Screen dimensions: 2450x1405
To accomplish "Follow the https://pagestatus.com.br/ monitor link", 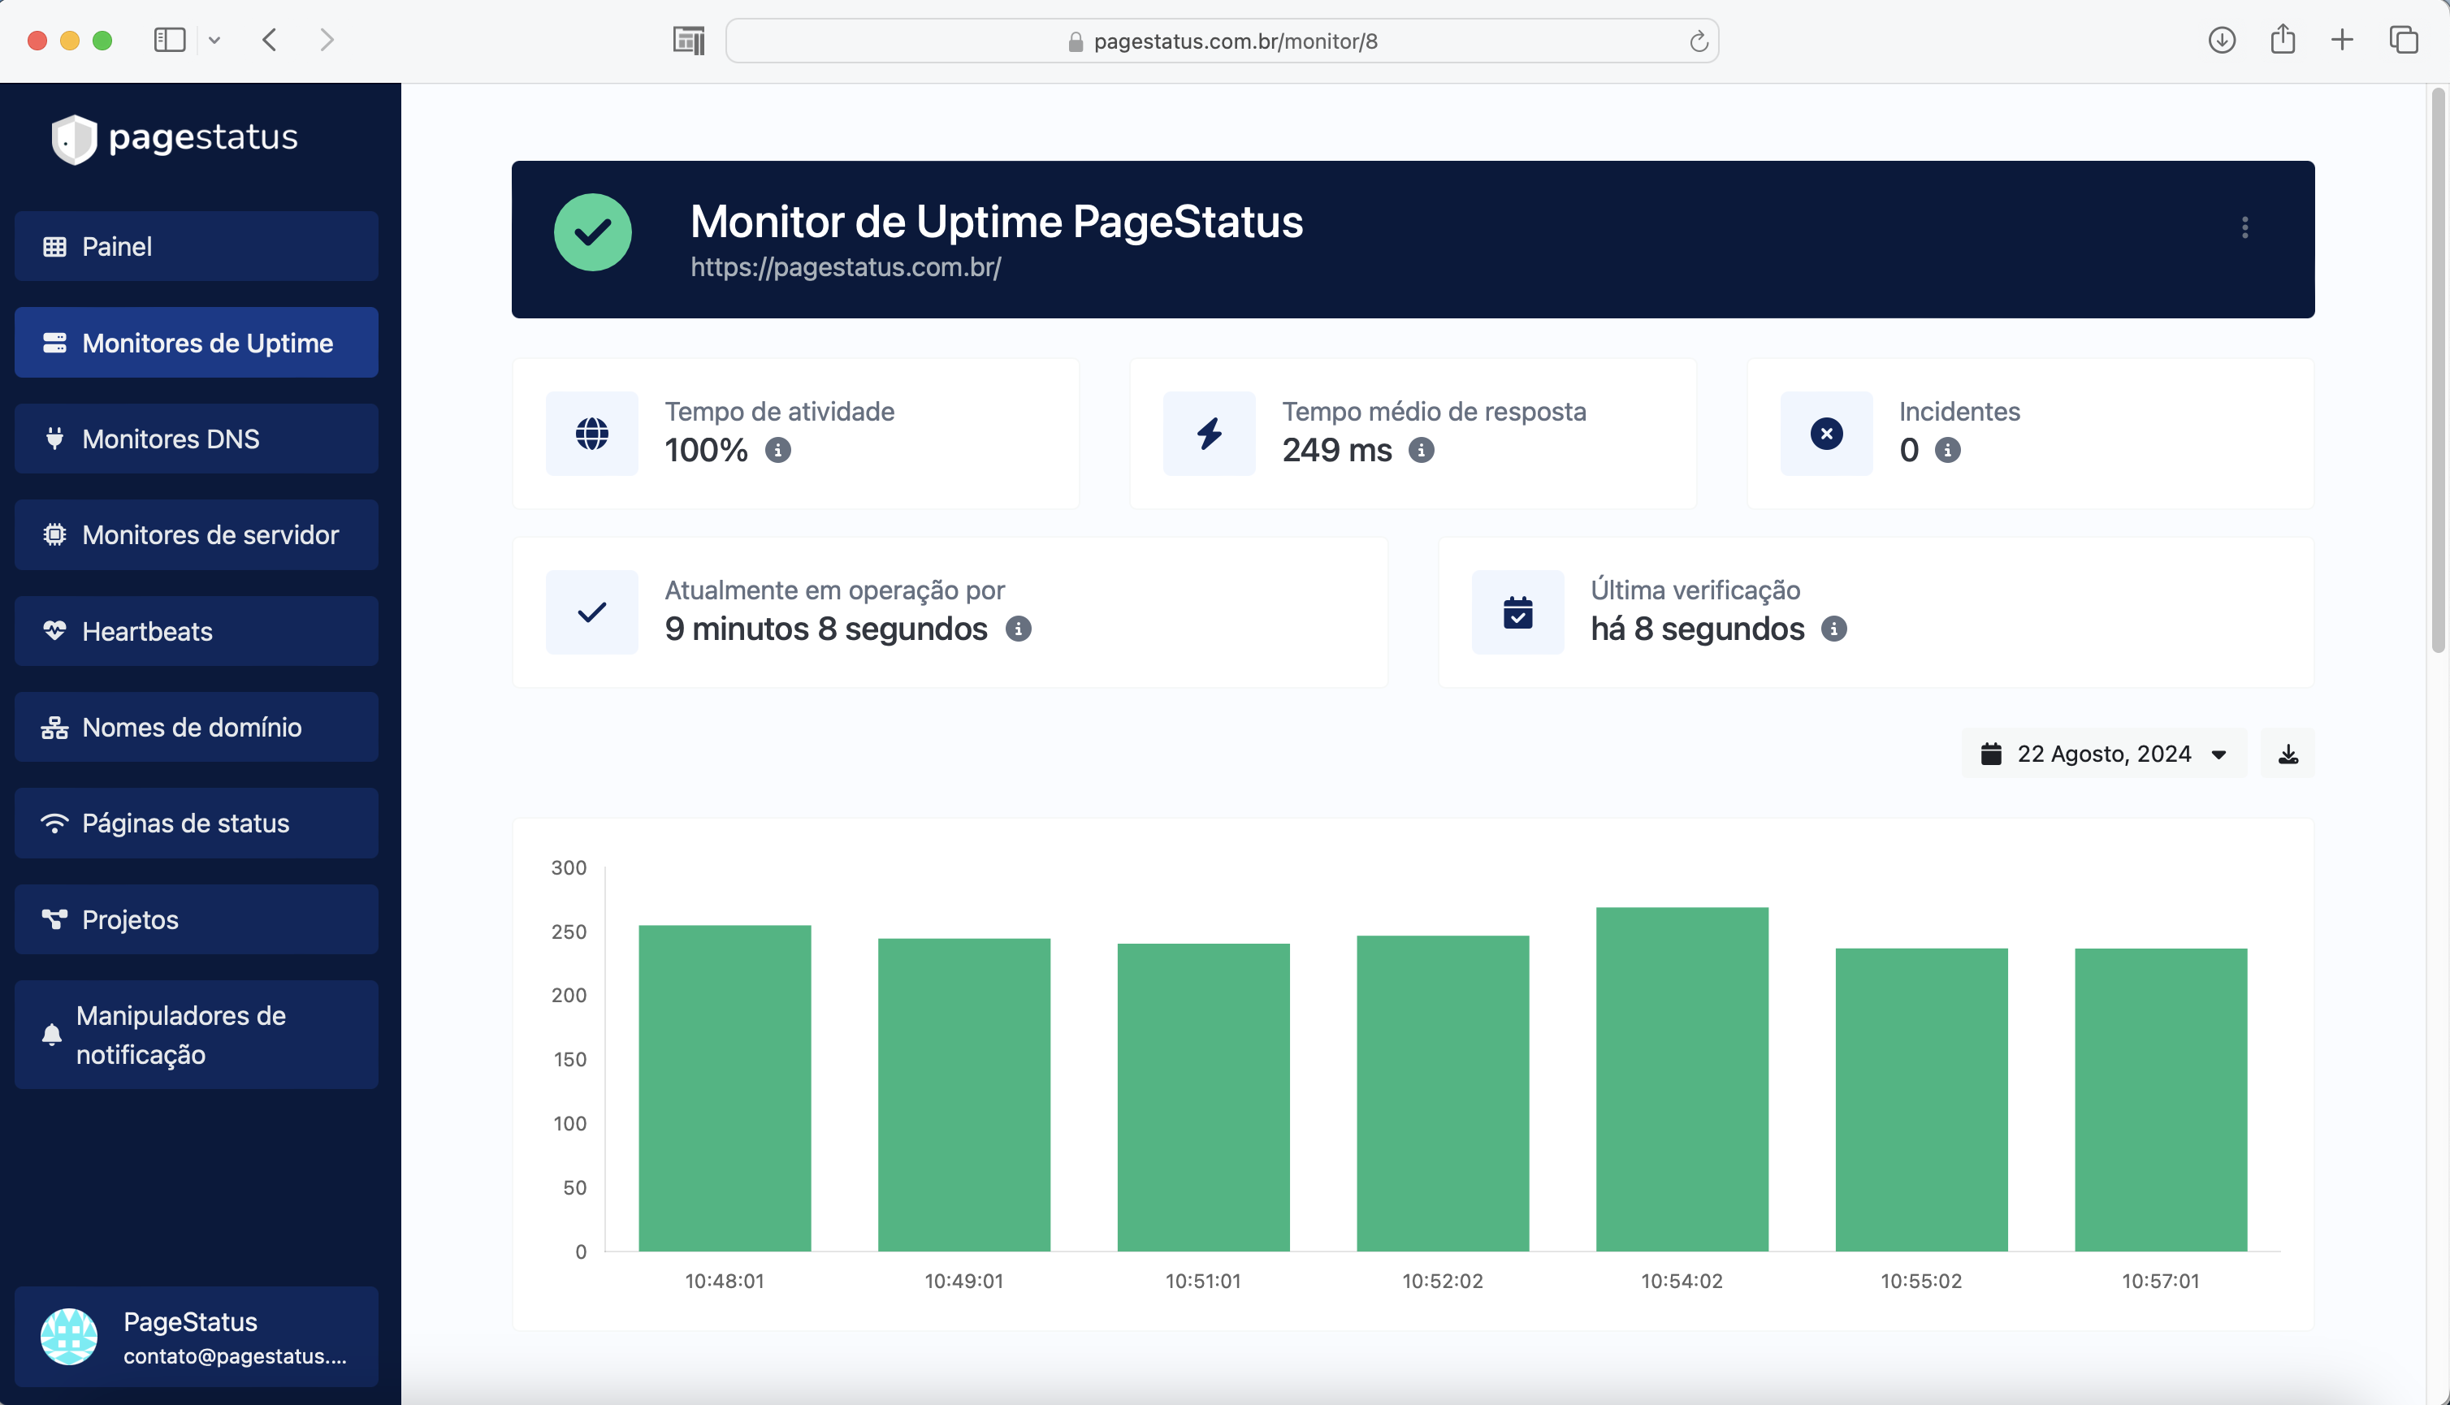I will tap(846, 267).
